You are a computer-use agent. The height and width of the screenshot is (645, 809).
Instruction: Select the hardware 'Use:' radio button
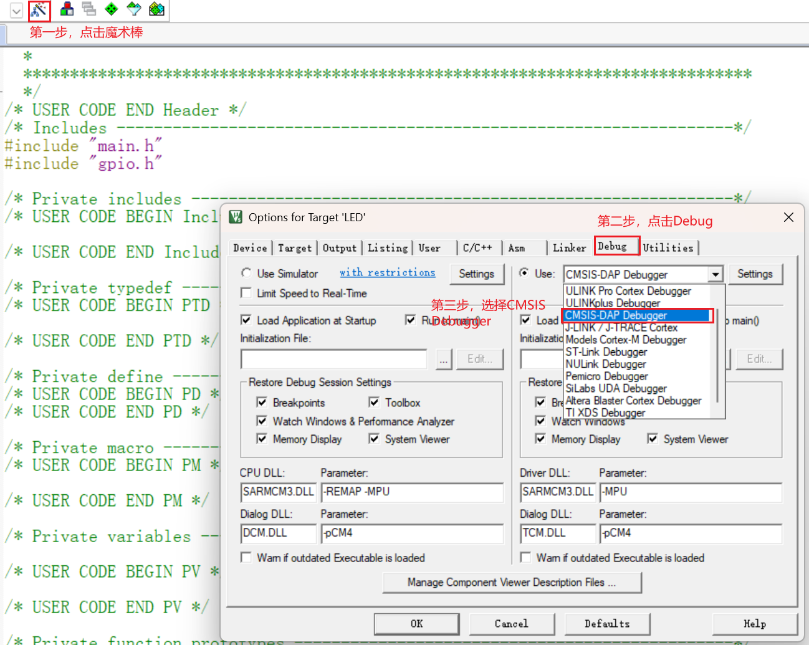tap(525, 273)
